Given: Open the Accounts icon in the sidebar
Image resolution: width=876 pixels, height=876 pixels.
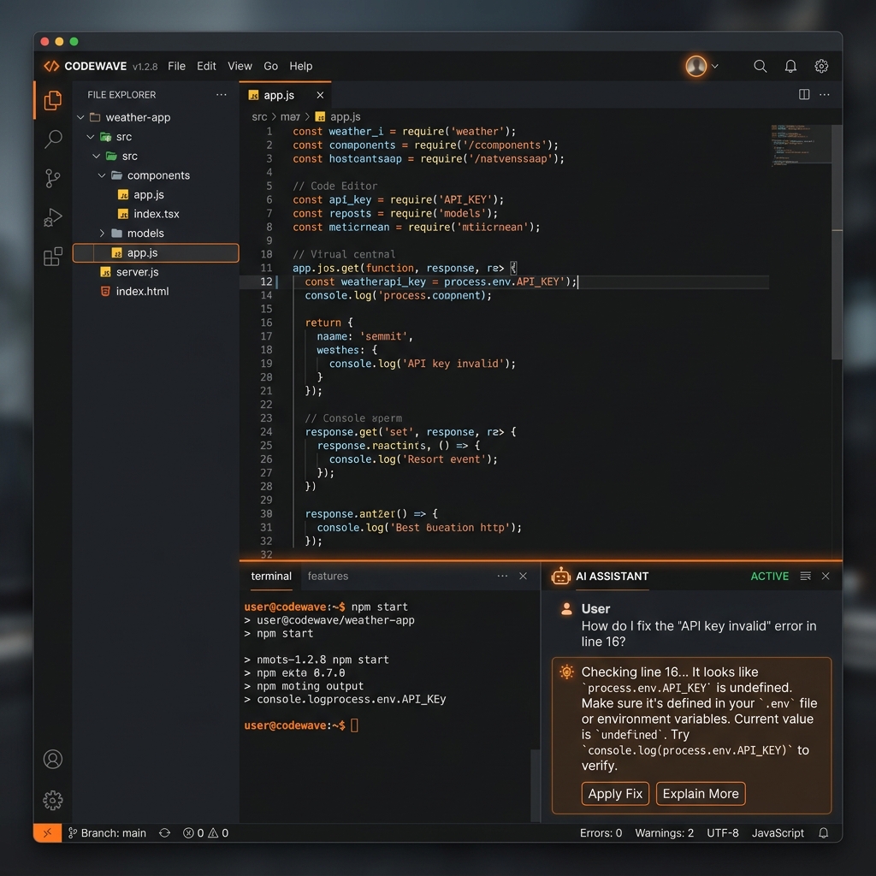Looking at the screenshot, I should (x=52, y=760).
